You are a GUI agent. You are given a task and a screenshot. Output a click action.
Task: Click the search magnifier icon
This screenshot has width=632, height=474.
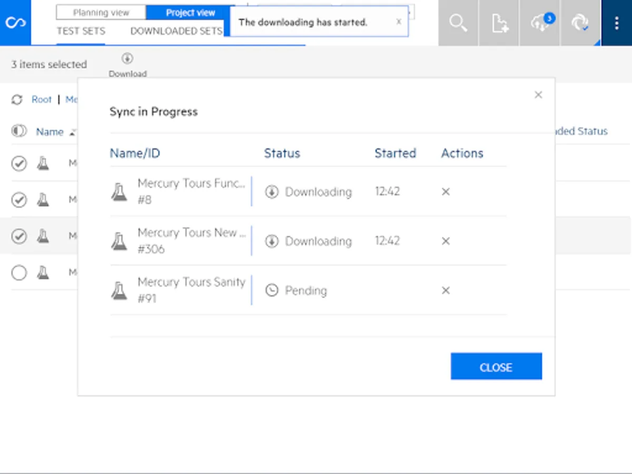click(458, 23)
